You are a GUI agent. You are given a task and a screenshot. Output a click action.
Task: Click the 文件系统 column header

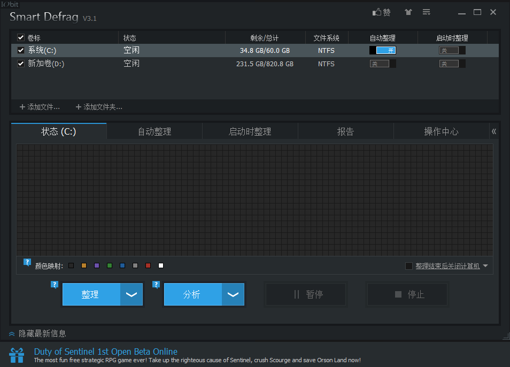327,38
